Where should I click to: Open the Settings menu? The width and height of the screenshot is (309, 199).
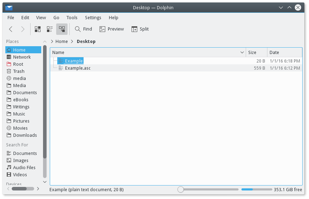click(x=93, y=17)
